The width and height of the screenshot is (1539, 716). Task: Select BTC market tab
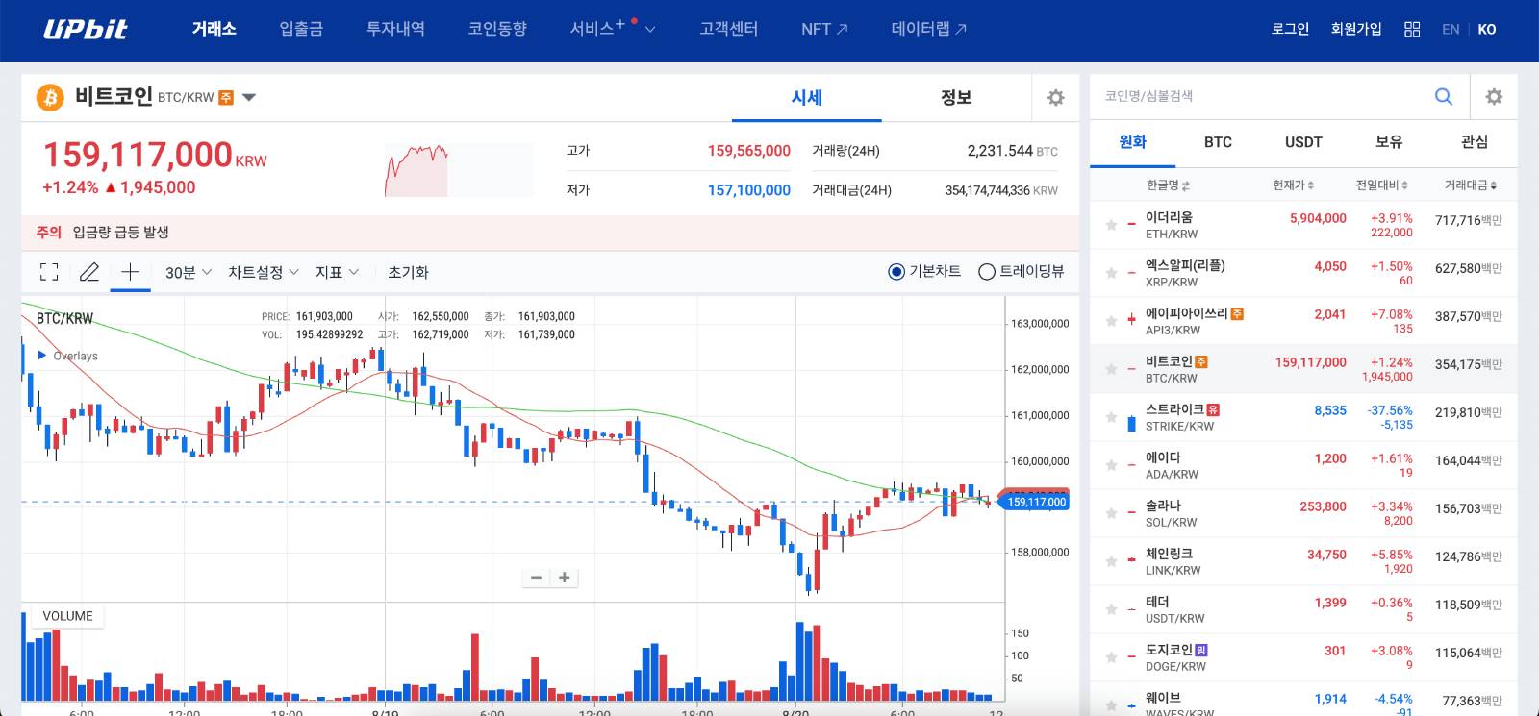(x=1218, y=142)
